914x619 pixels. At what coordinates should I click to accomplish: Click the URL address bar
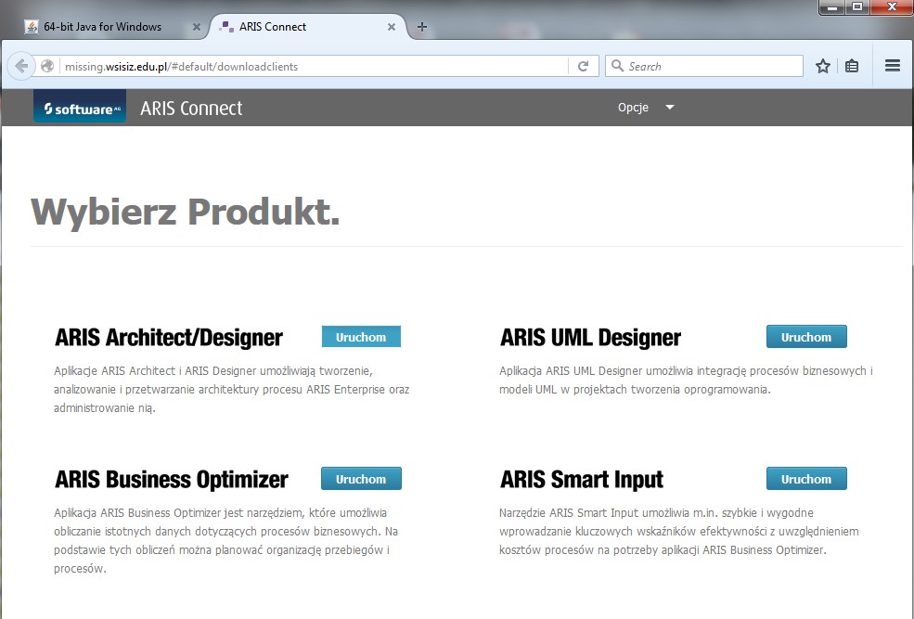click(315, 67)
